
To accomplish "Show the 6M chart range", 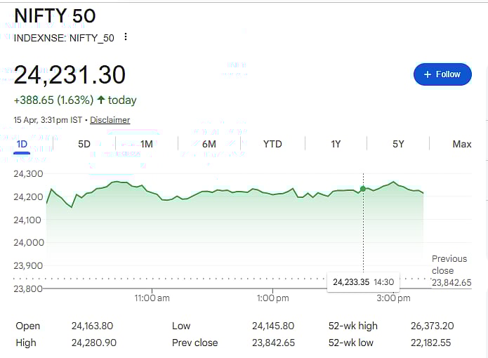I will [x=209, y=145].
